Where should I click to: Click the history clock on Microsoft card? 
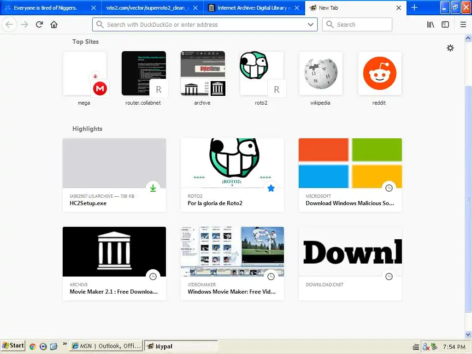[x=389, y=188]
